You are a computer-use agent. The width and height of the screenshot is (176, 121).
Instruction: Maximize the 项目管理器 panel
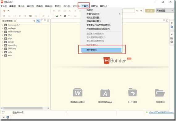point(48,21)
